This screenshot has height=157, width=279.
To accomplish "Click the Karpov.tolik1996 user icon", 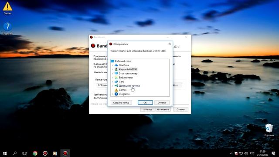I will tap(116, 69).
